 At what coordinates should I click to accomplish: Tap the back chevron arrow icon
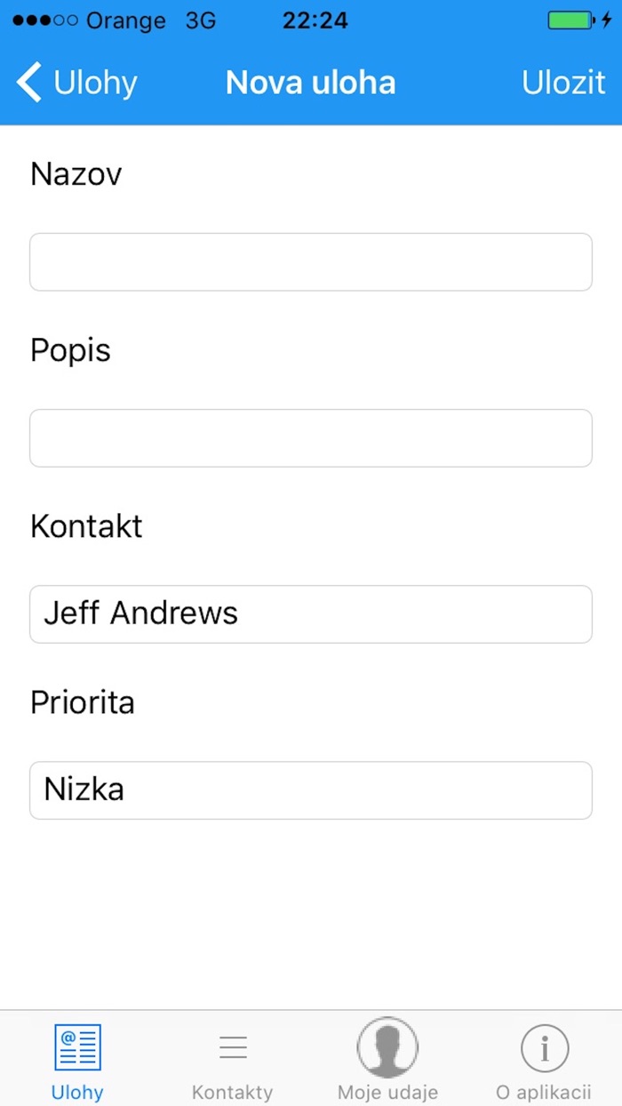[28, 83]
